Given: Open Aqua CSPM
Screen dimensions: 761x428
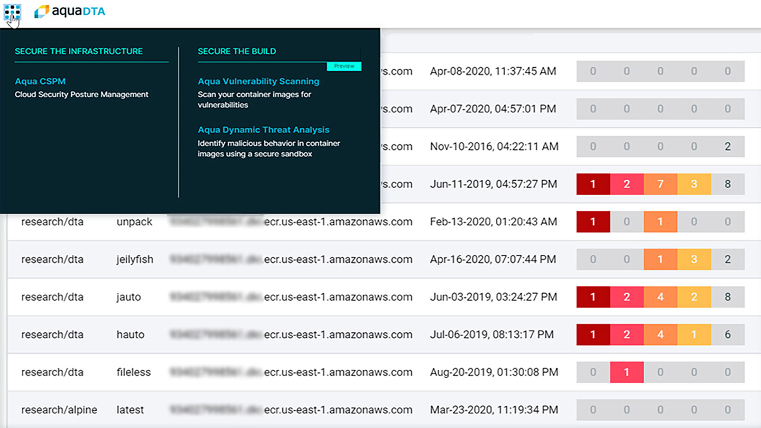Looking at the screenshot, I should pyautogui.click(x=40, y=81).
